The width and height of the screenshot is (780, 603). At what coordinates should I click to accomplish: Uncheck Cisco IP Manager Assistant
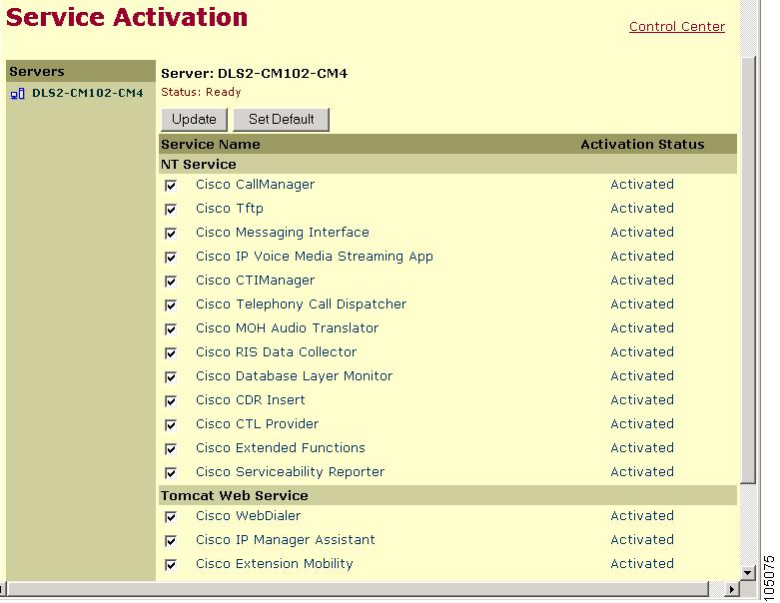point(171,540)
